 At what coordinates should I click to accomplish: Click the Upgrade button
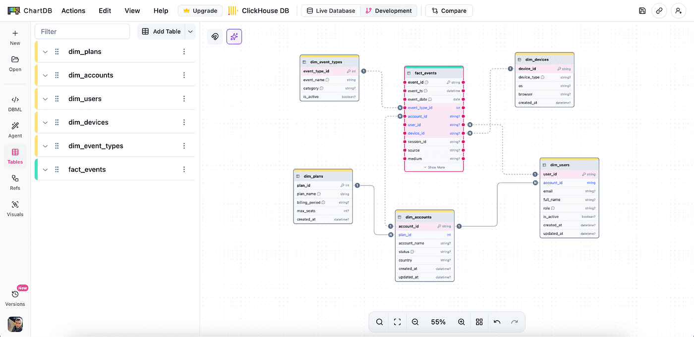point(200,10)
